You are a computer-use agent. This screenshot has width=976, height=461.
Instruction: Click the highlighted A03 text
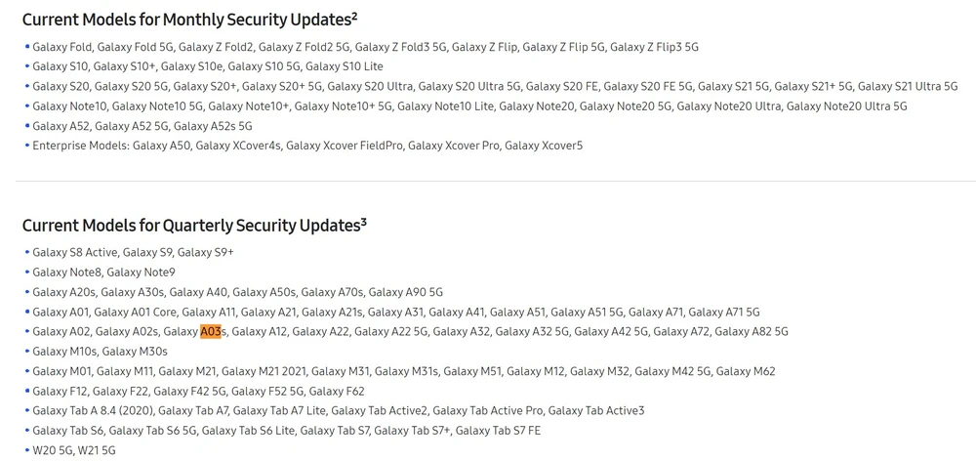(x=211, y=332)
